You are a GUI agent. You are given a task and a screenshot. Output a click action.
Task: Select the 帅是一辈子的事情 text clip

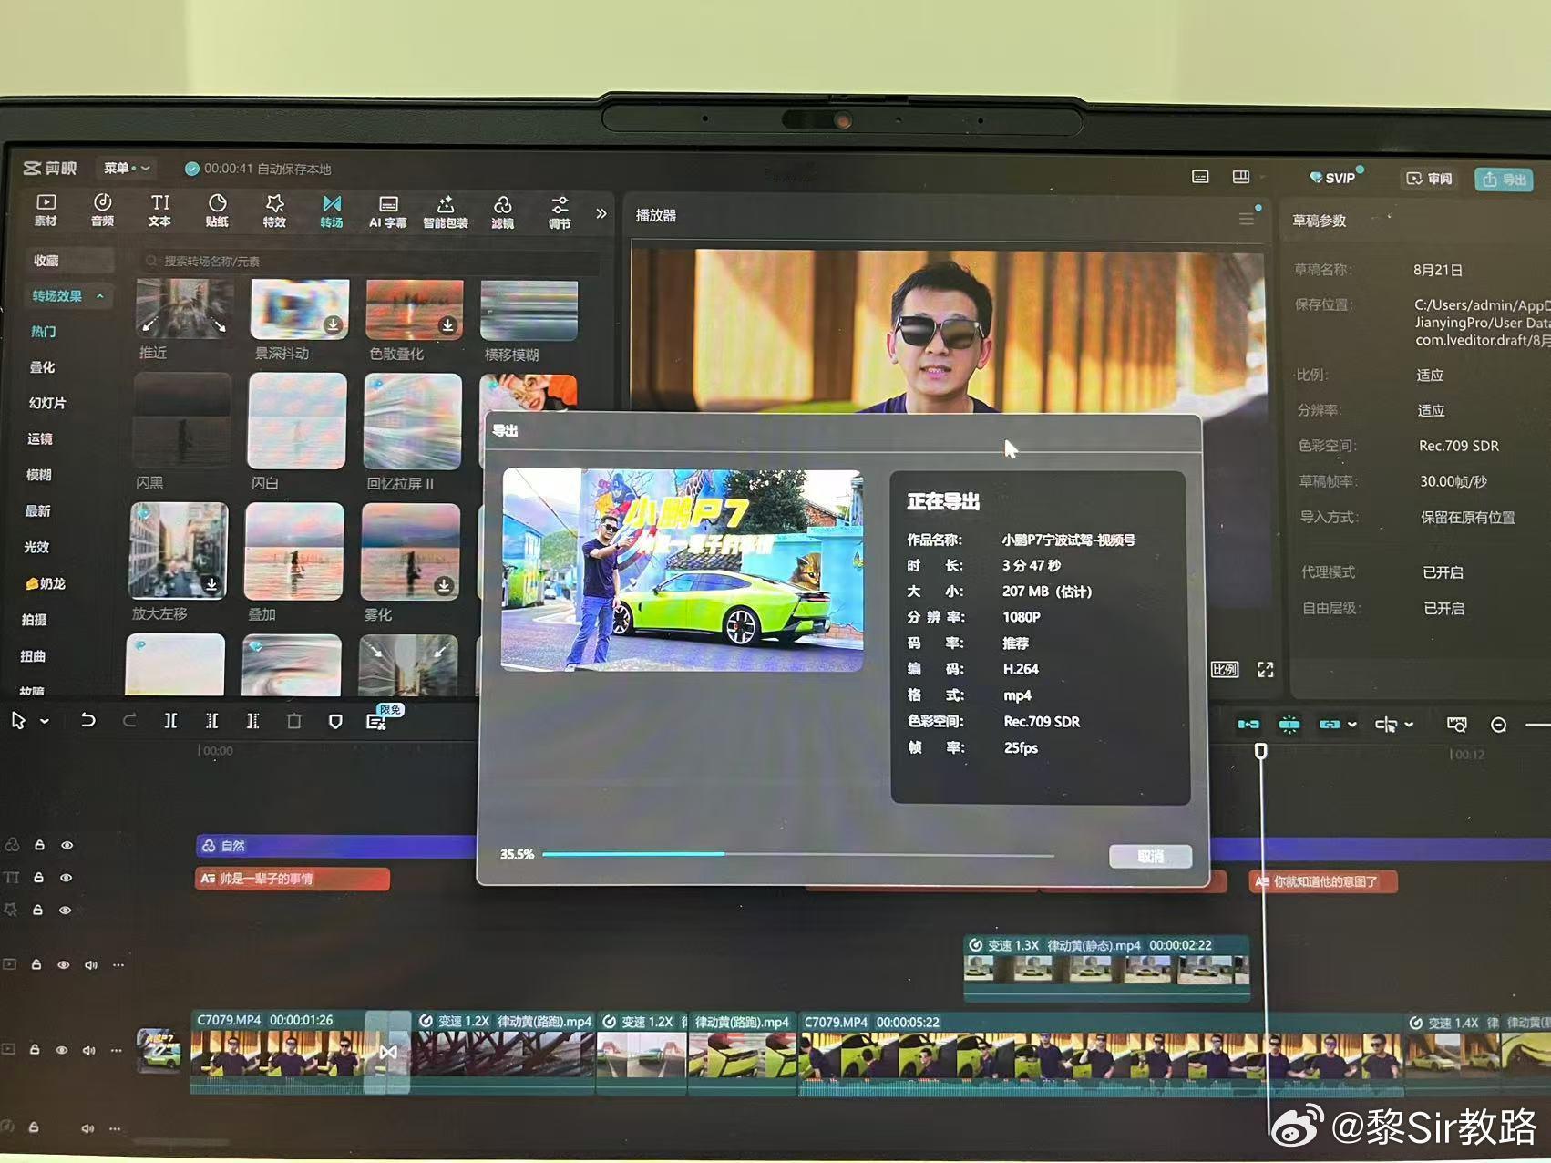click(293, 879)
